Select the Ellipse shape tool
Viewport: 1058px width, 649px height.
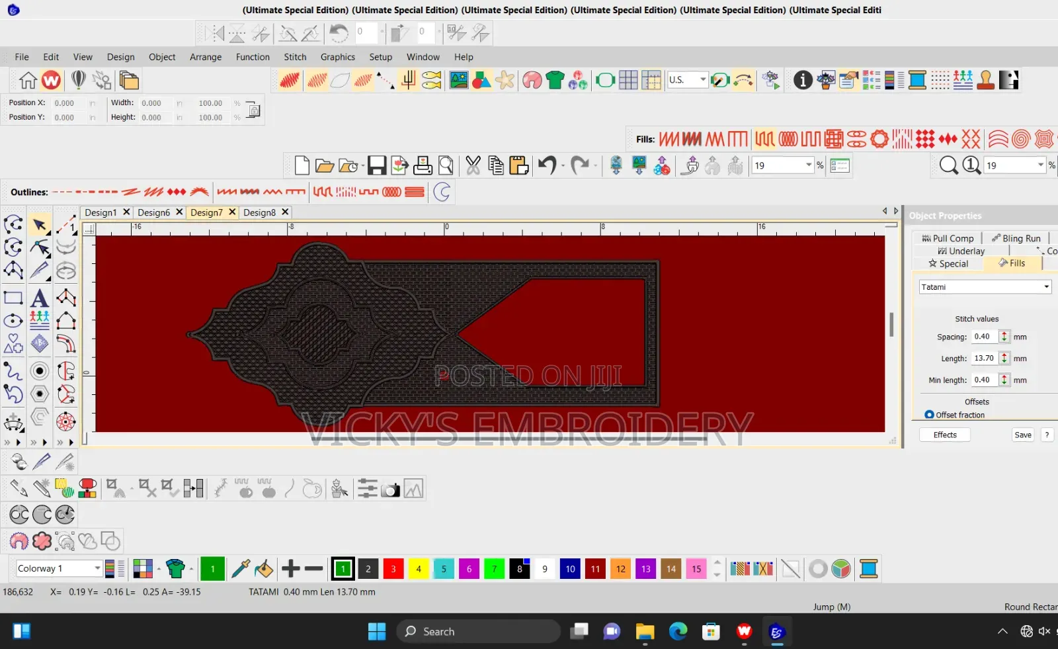click(x=13, y=322)
